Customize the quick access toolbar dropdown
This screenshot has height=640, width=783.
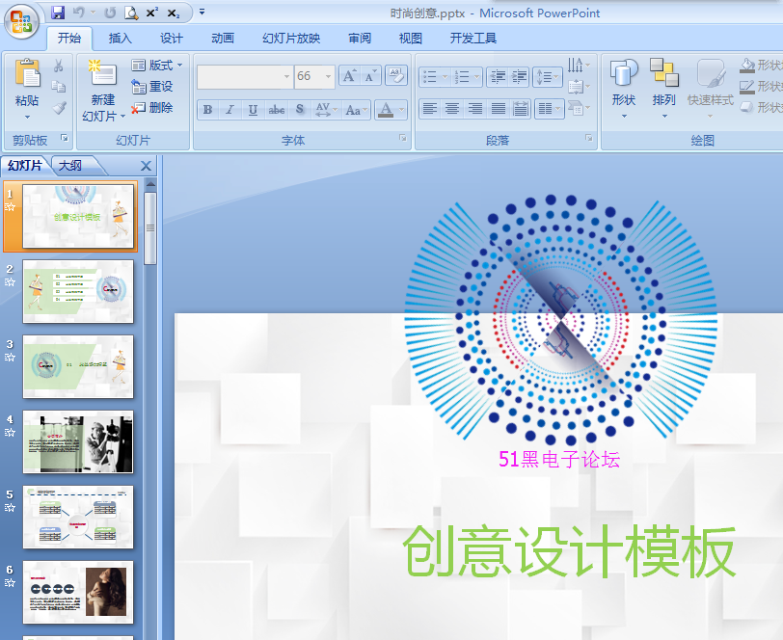click(x=202, y=12)
